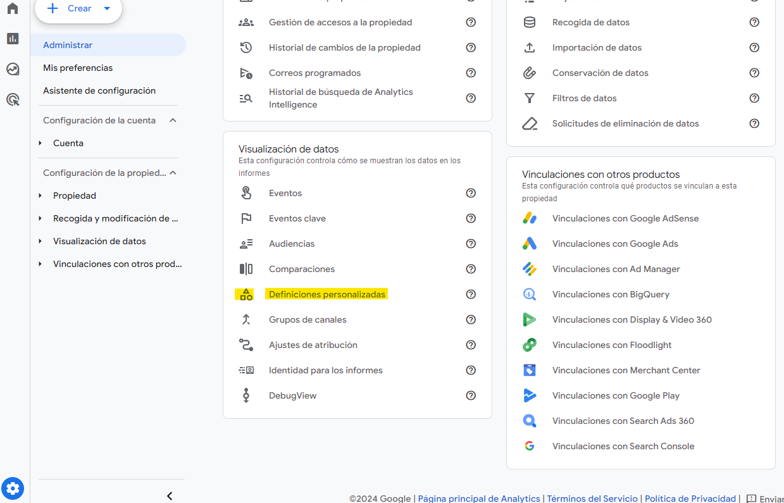Click the Historial de búsqueda Analytics Intelligence icon
Viewport: 784px width, 503px height.
[x=246, y=98]
